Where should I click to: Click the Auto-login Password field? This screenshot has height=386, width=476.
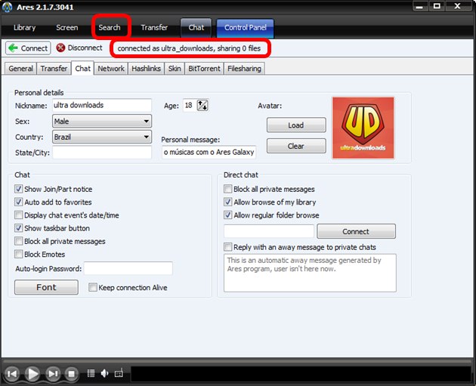128,269
